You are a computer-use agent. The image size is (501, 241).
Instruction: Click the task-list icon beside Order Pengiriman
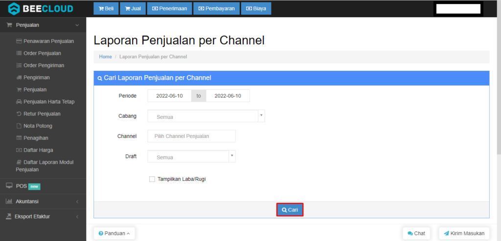click(x=19, y=66)
